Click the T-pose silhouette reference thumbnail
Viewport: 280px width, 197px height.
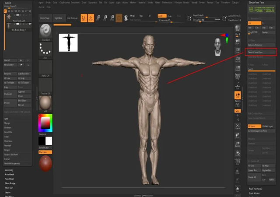(68, 42)
